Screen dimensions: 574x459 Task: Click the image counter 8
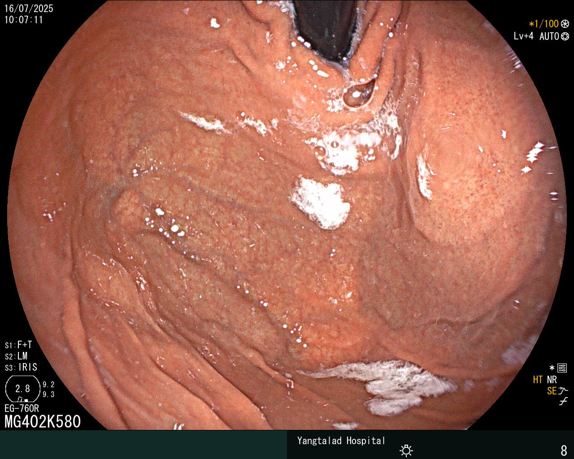[564, 450]
